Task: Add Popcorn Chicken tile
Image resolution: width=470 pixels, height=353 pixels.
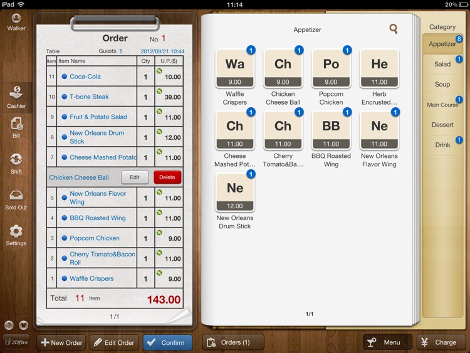Action: point(332,68)
